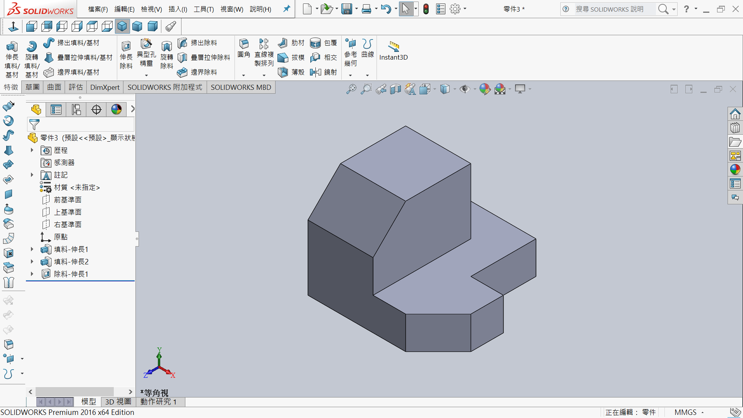Open the 動作研究 1 tab

click(x=158, y=402)
